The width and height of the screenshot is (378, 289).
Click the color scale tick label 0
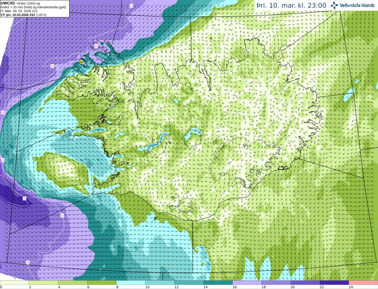coord(1,287)
